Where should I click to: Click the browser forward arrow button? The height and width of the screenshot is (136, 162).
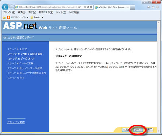click(x=11, y=7)
